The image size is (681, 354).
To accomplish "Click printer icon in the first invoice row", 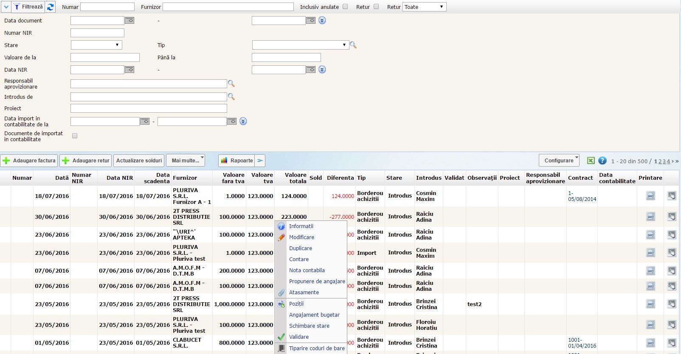I will click(x=650, y=195).
